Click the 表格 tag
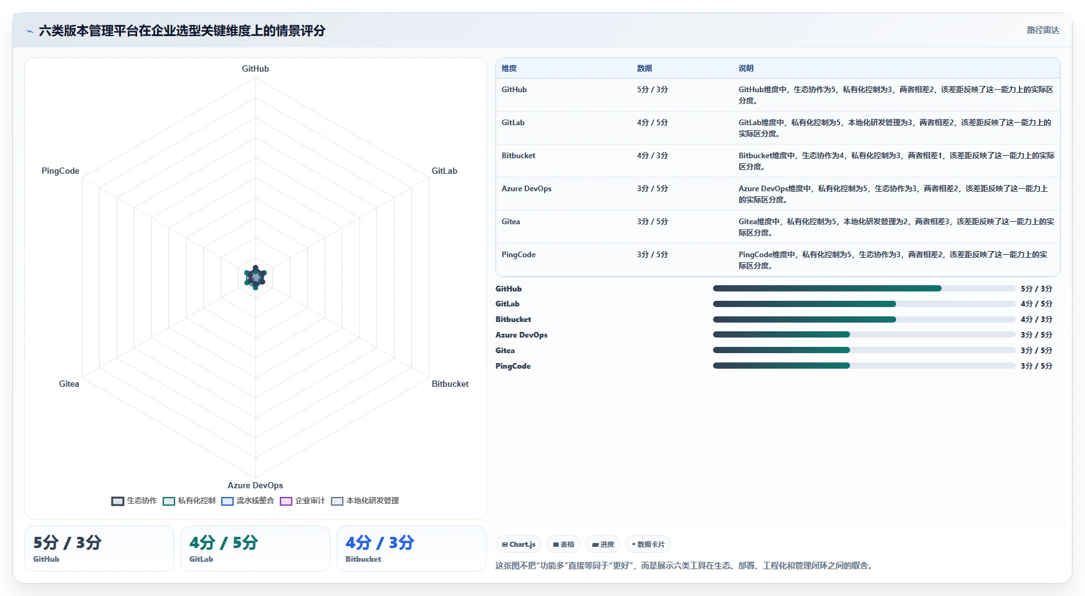The image size is (1085, 596). tap(563, 544)
